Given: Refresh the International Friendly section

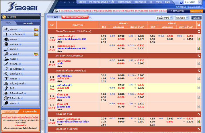Looking at the screenshot, I should coord(199,56).
